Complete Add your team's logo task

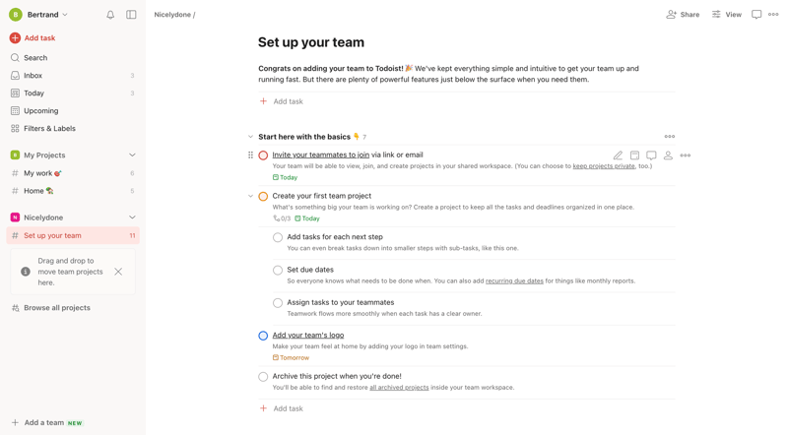tap(263, 336)
